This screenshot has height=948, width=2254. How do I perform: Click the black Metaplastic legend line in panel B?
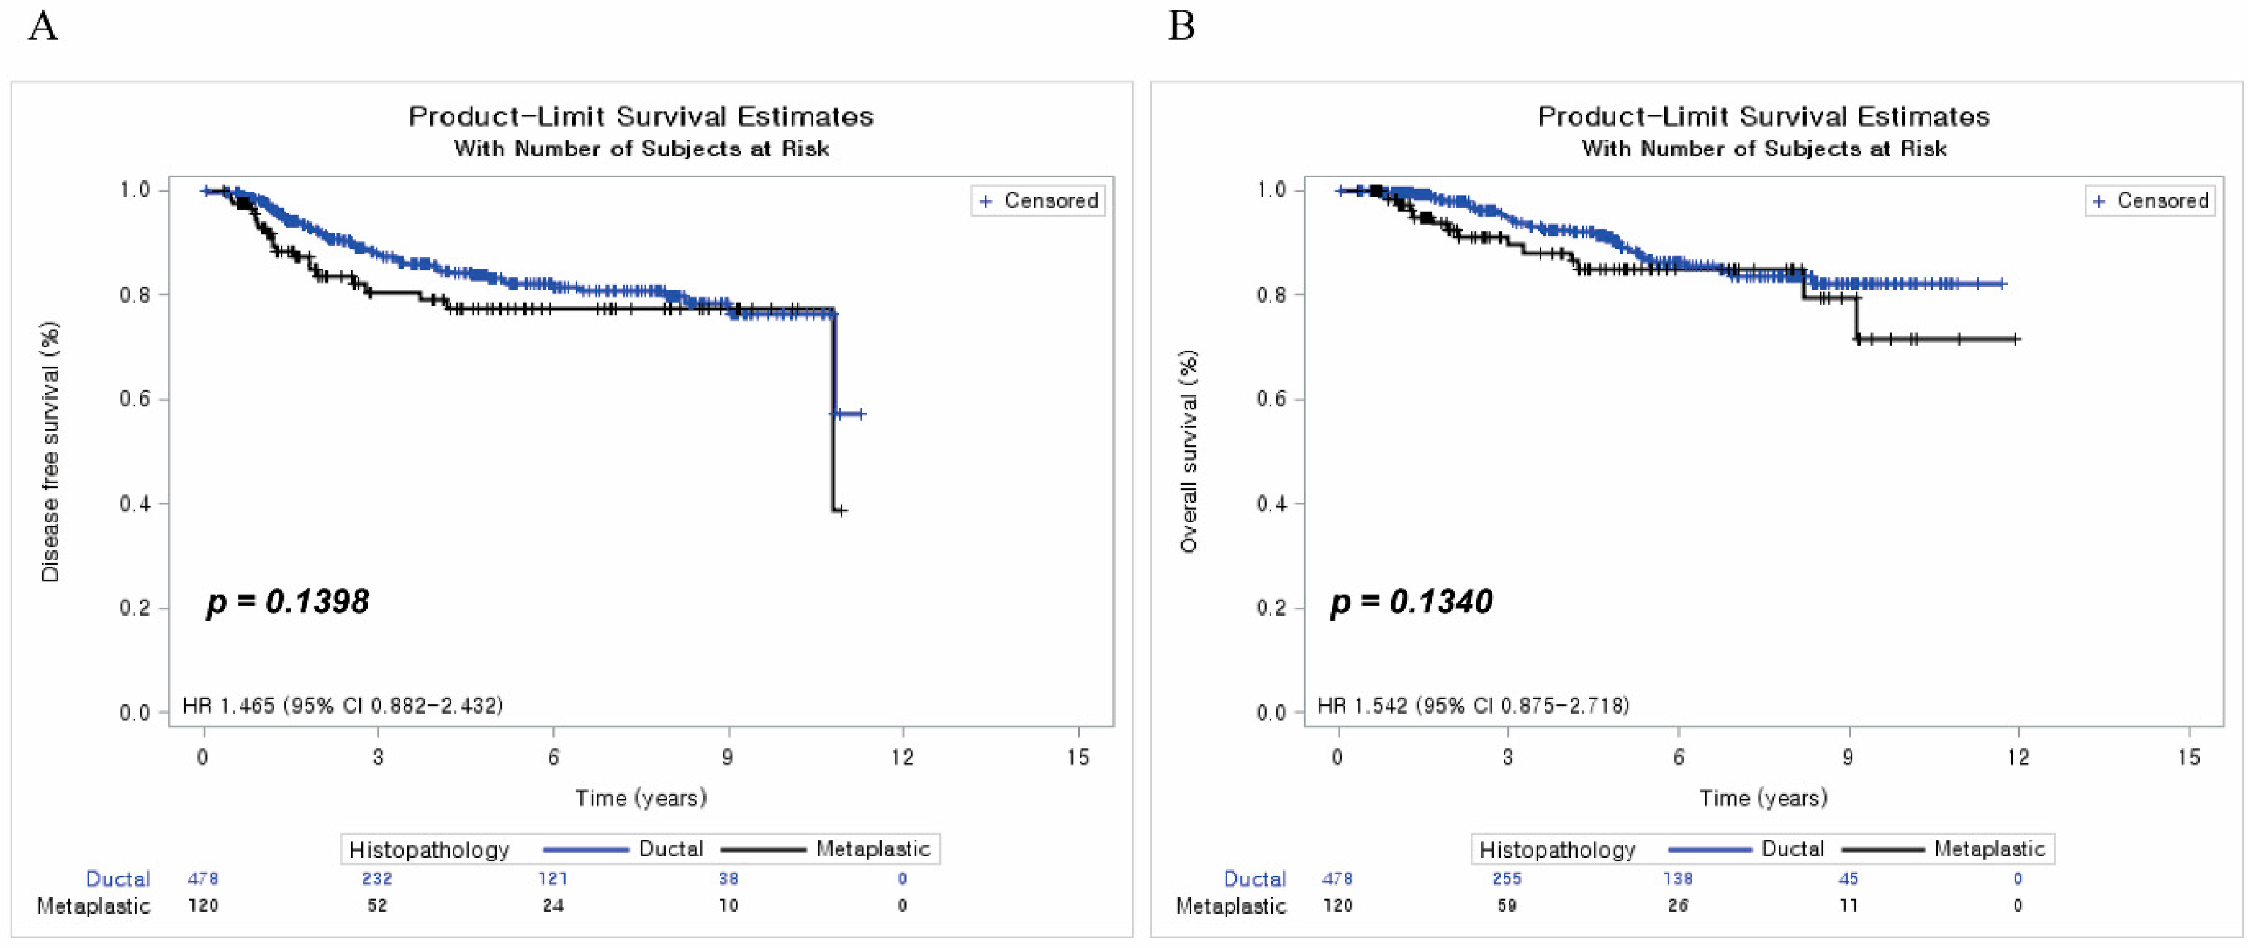(x=1882, y=849)
